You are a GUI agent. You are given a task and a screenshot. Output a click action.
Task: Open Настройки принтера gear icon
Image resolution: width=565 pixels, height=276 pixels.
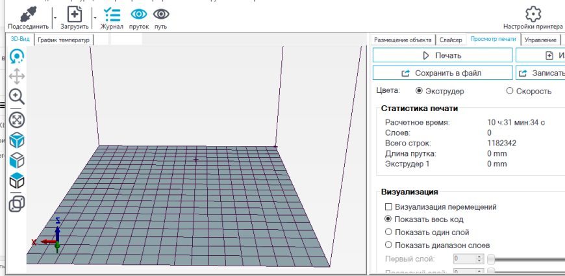coord(533,14)
